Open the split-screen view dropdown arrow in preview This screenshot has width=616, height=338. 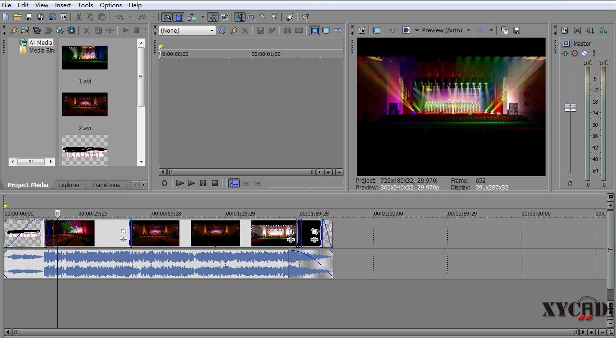417,30
